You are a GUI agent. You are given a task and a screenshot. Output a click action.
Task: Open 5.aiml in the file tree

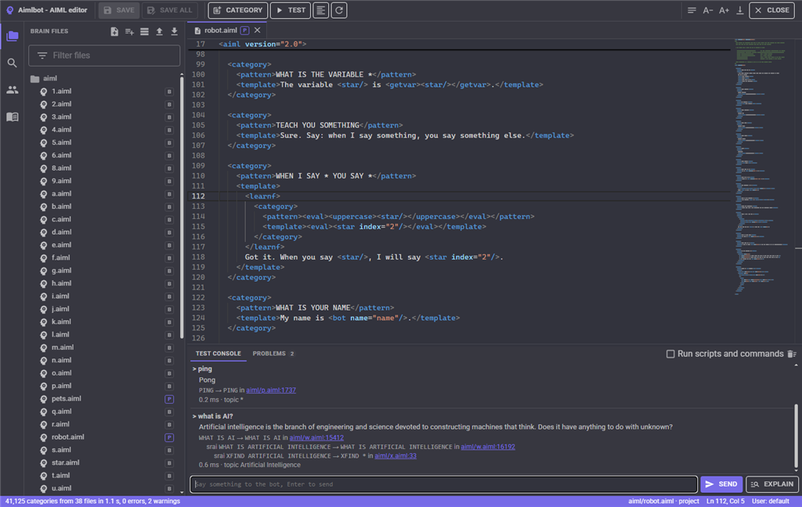click(x=61, y=142)
